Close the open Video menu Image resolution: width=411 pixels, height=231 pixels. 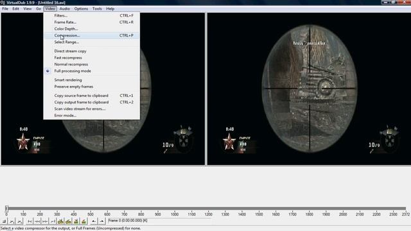[50, 8]
